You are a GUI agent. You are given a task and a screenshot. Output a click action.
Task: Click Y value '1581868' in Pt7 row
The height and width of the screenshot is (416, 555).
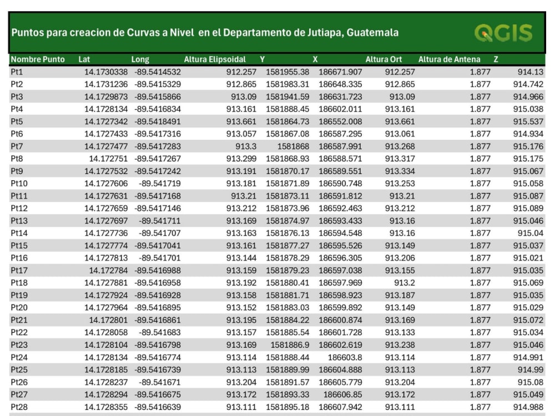coord(293,146)
